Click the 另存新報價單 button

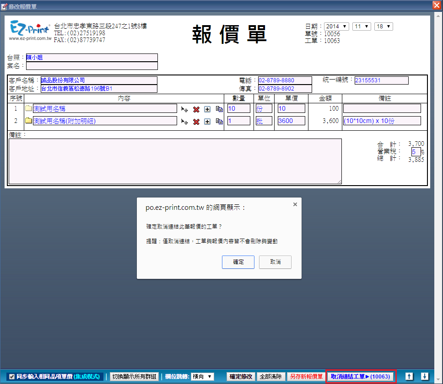tap(305, 377)
